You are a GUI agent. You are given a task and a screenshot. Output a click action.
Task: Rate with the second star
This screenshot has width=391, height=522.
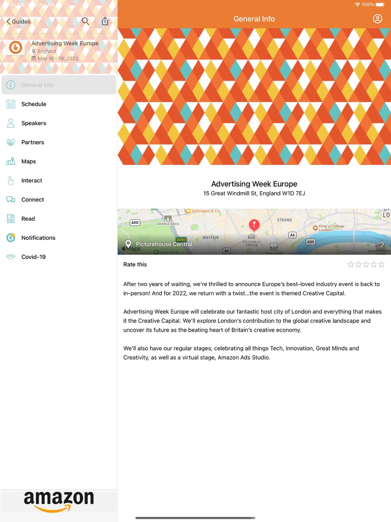pos(359,265)
